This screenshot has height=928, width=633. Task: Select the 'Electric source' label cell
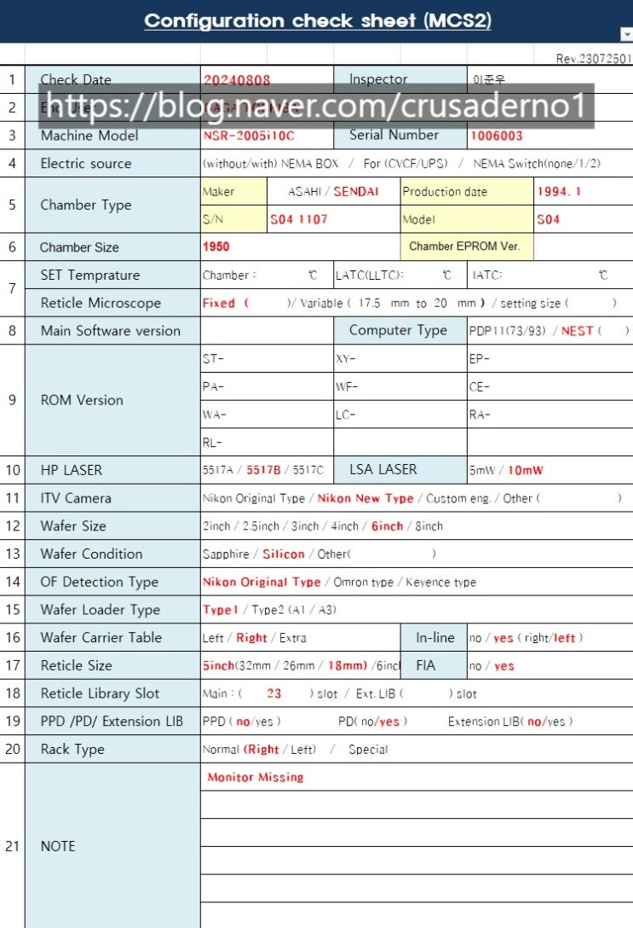point(112,164)
